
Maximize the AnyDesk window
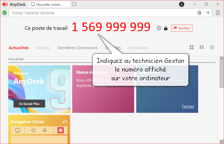pyautogui.click(x=206, y=4)
